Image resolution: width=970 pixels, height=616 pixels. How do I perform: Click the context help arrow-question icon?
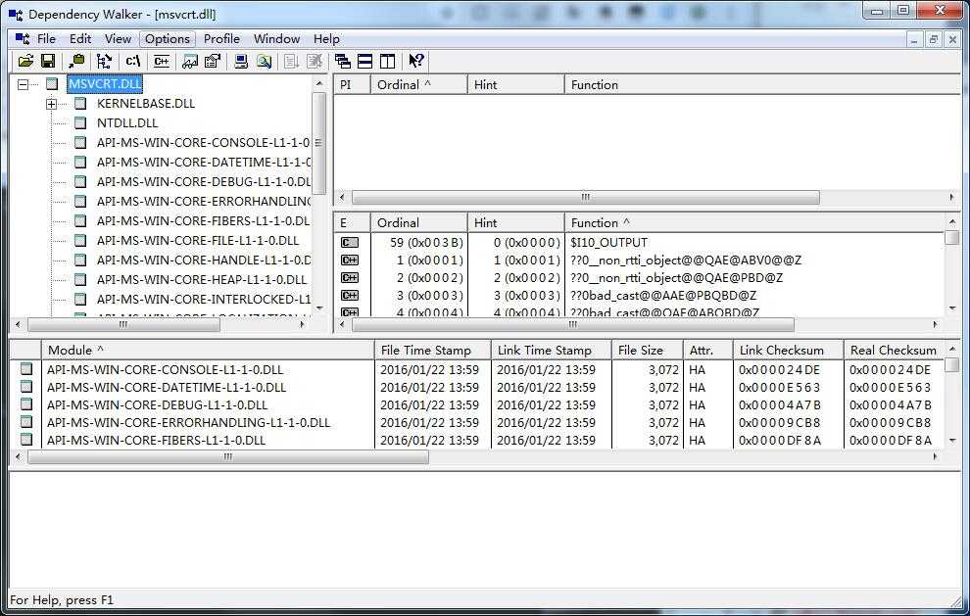click(x=416, y=61)
